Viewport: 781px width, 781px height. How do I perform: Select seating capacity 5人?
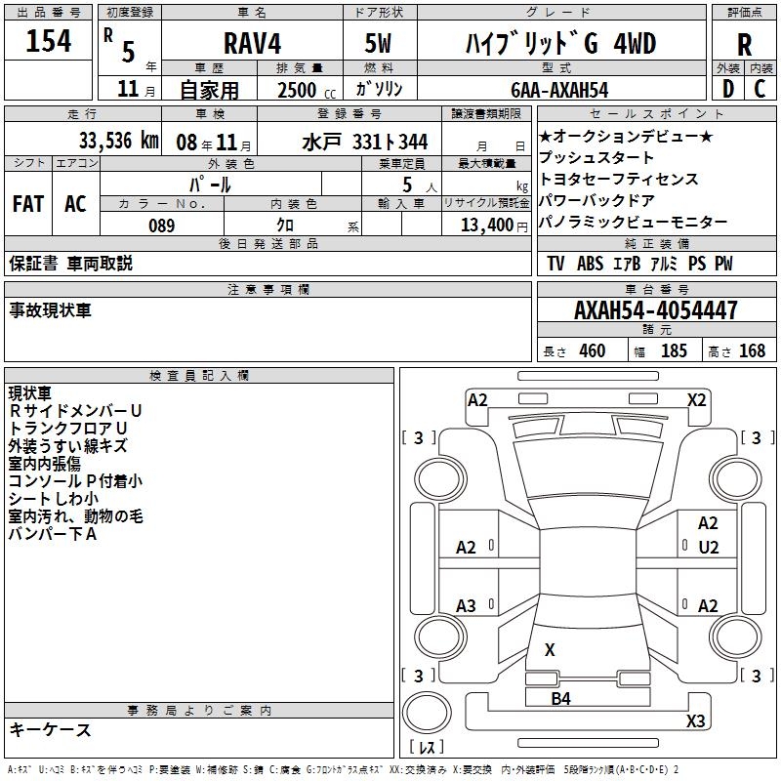(419, 185)
